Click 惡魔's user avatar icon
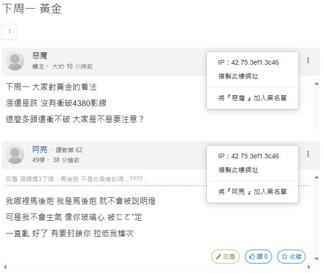 tap(15, 61)
